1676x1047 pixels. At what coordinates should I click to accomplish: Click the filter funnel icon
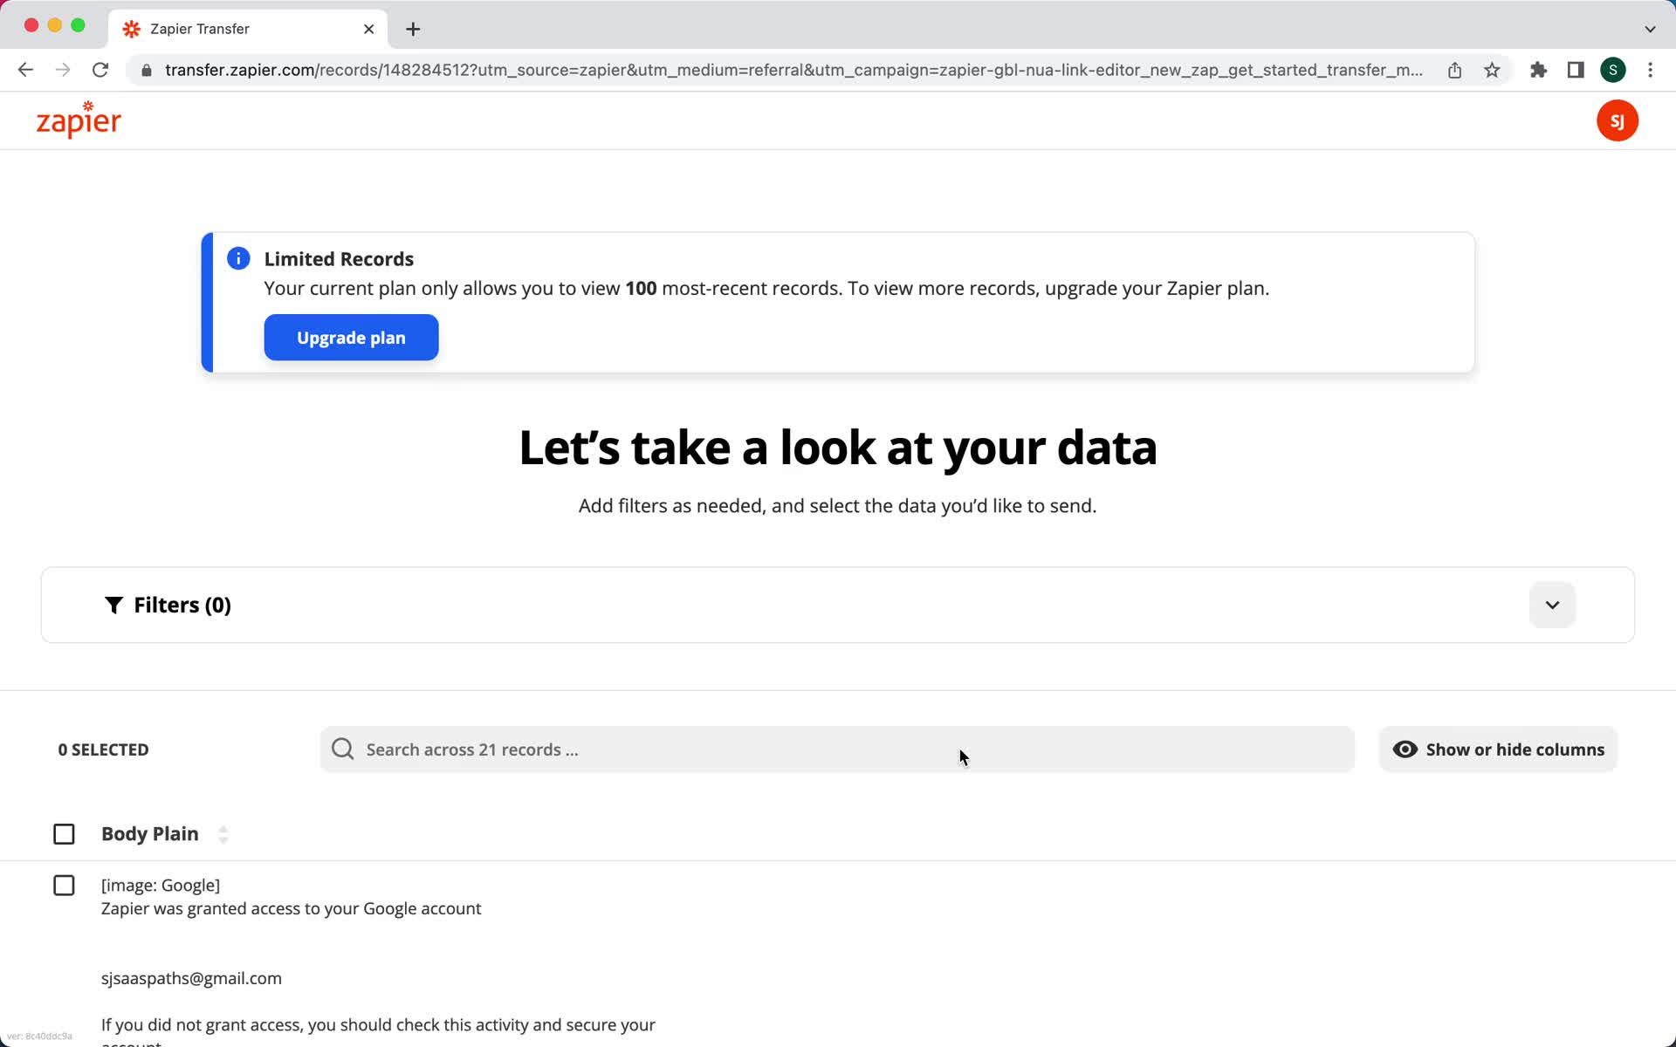coord(114,605)
